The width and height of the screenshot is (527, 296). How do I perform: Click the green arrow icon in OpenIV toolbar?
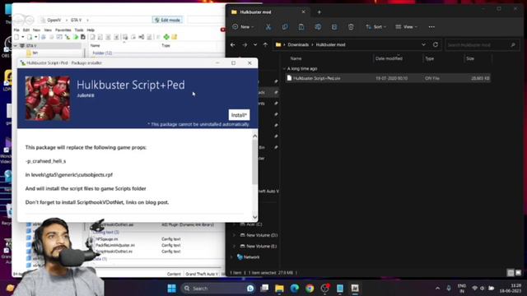click(76, 37)
